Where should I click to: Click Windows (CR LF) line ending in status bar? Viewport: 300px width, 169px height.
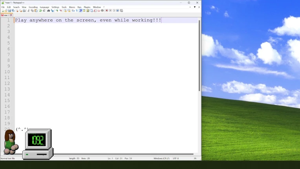tap(161, 158)
